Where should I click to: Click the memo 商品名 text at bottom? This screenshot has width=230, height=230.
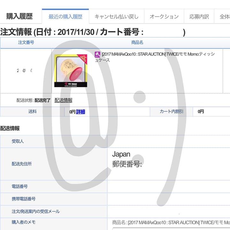pyautogui.click(x=171, y=223)
